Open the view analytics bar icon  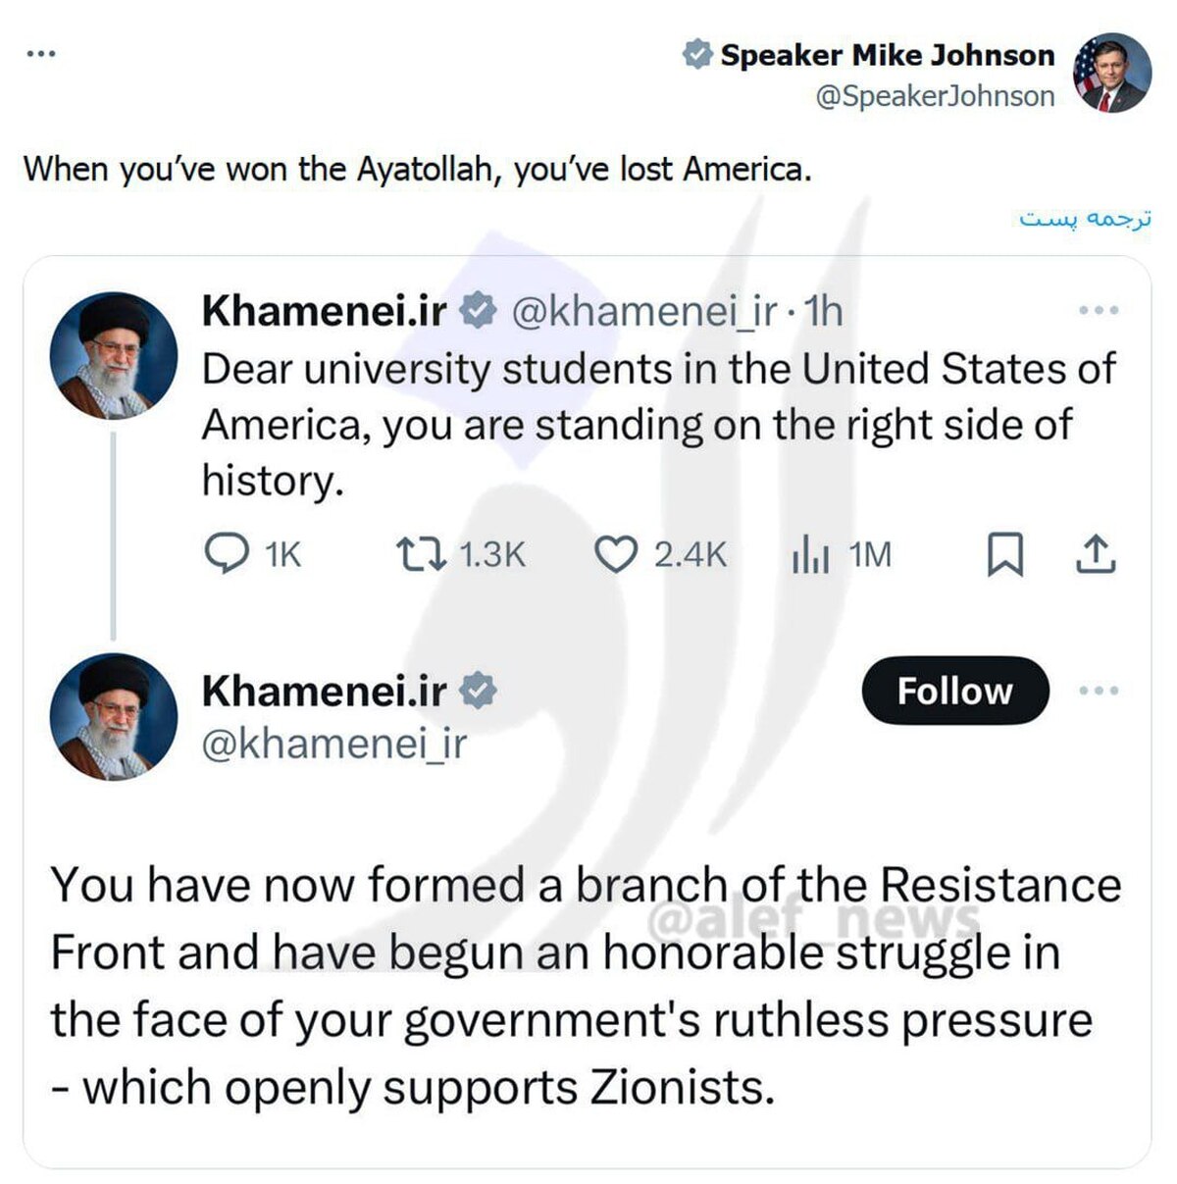(810, 556)
